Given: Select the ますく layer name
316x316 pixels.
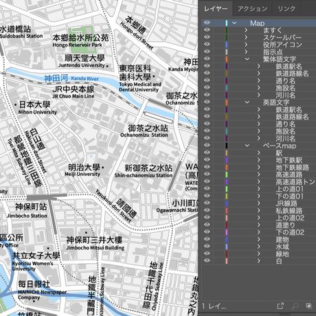Looking at the screenshot, I should coord(273,30).
